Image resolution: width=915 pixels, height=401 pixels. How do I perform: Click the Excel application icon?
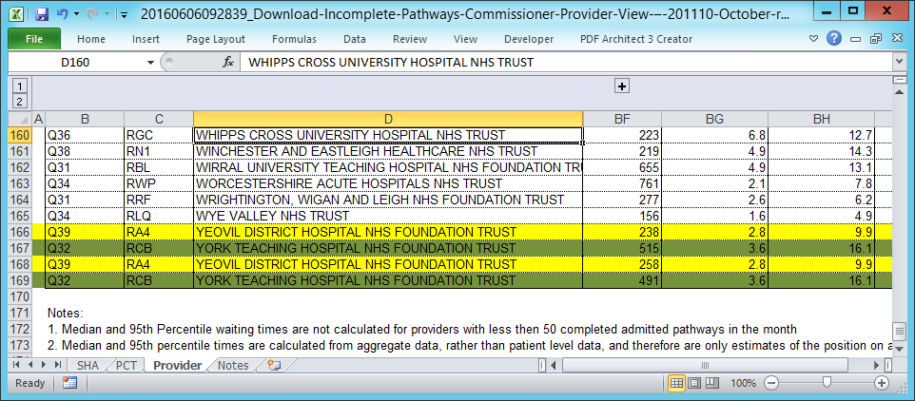tap(17, 14)
